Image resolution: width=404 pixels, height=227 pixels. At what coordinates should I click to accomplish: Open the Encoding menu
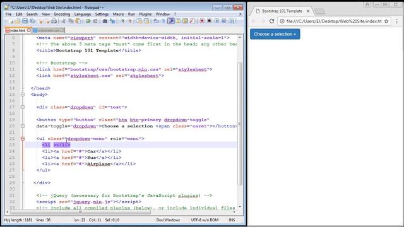point(62,14)
